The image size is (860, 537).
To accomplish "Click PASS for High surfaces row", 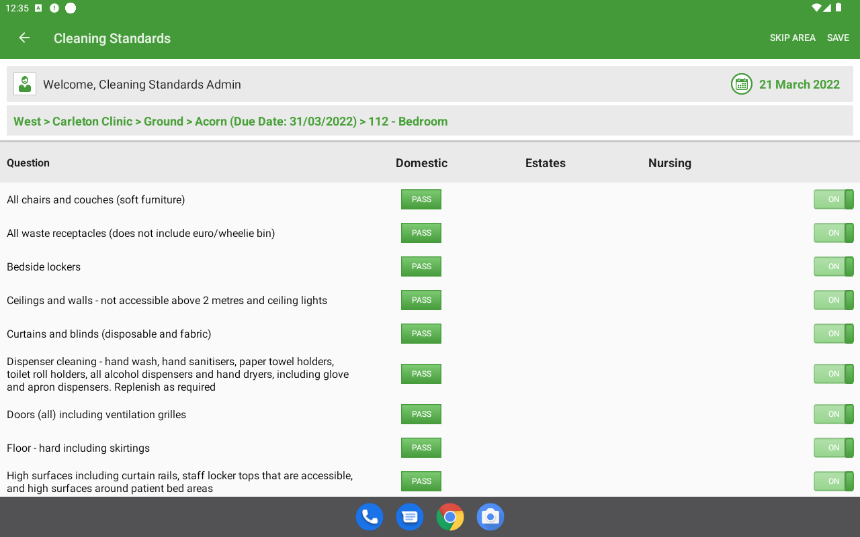I will (421, 481).
